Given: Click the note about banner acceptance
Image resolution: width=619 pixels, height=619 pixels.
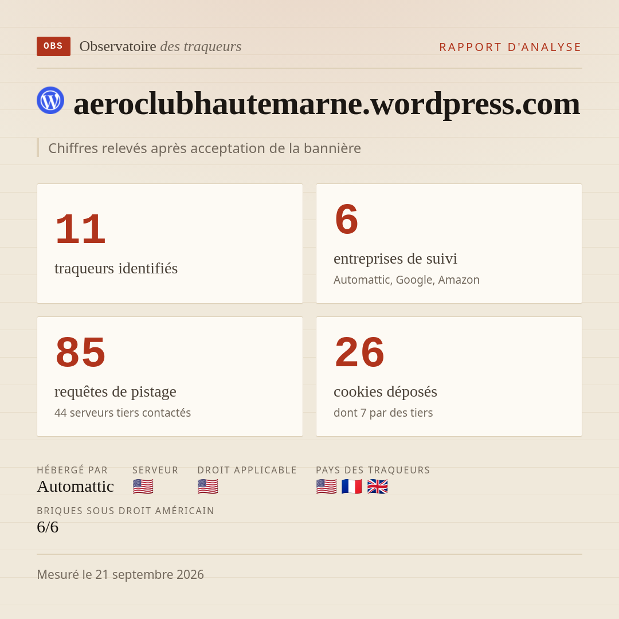Looking at the screenshot, I should (205, 148).
